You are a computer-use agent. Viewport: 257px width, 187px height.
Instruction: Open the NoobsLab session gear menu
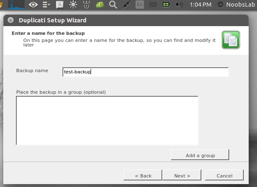tap(236, 5)
